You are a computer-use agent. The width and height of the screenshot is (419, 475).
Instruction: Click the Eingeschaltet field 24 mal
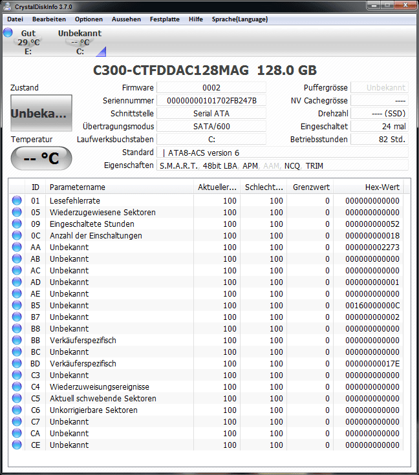(x=380, y=126)
